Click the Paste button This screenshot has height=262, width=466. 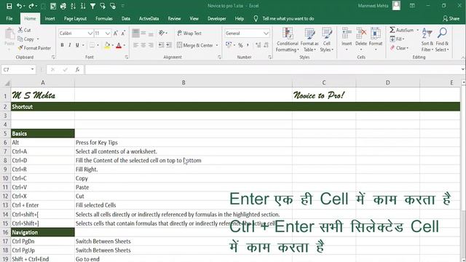[x=9, y=37]
